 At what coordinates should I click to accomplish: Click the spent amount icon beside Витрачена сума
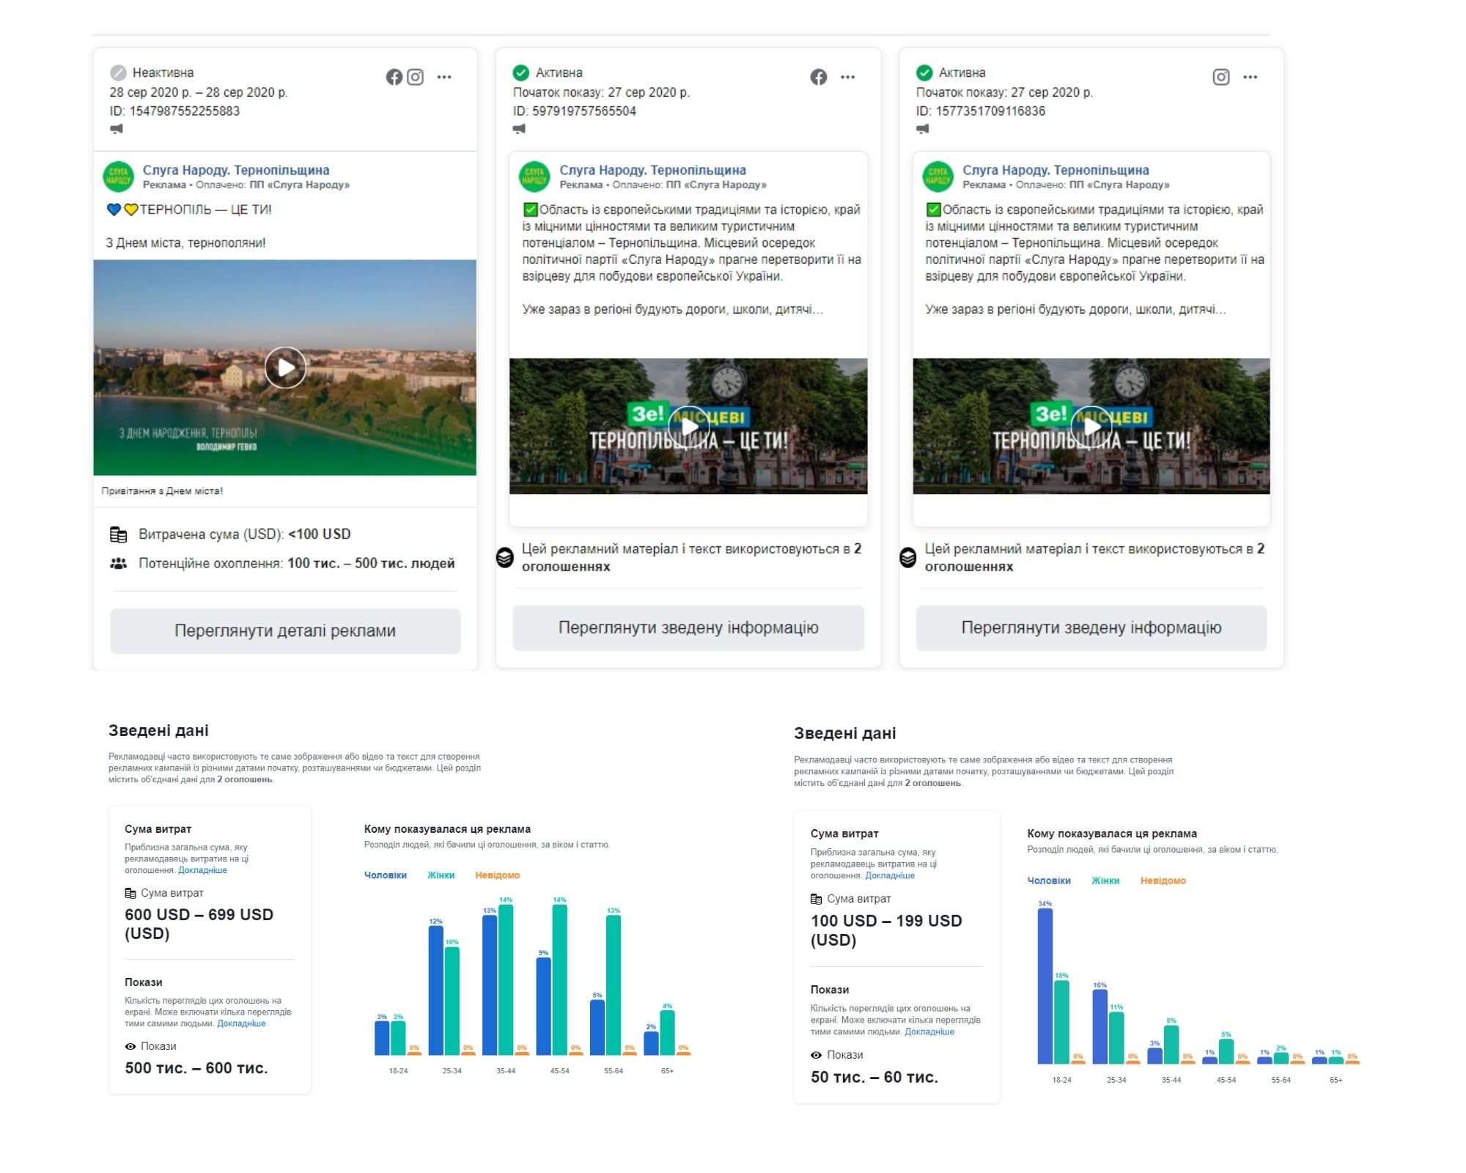pos(118,534)
